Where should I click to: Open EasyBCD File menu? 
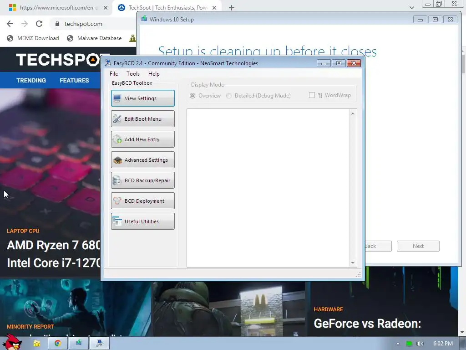coord(114,74)
